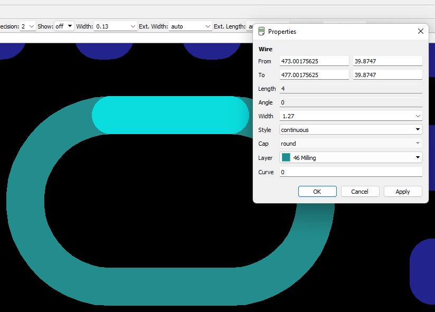
Task: Open the wire Width dropdown in Properties
Action: (418, 116)
